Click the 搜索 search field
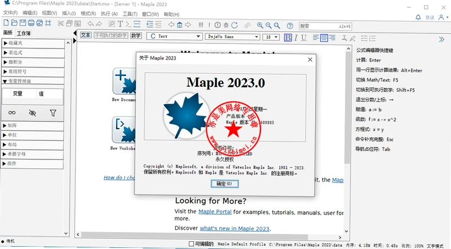This screenshot has height=249, width=451. click(x=325, y=26)
